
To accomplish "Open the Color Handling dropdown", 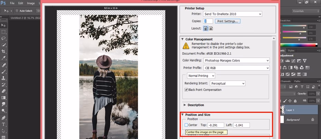I will point(235,61).
